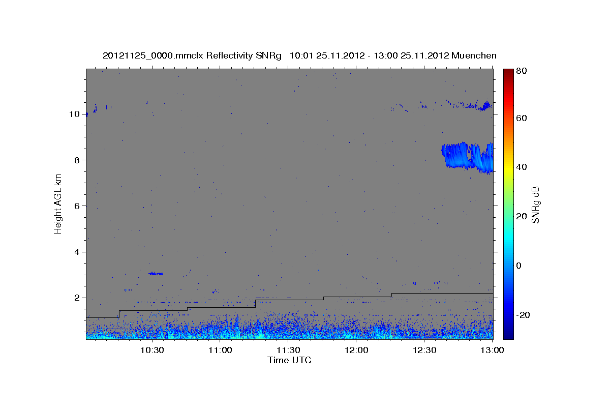610x407 pixels.
Task: Click the colorbar value 60
Action: [x=521, y=118]
